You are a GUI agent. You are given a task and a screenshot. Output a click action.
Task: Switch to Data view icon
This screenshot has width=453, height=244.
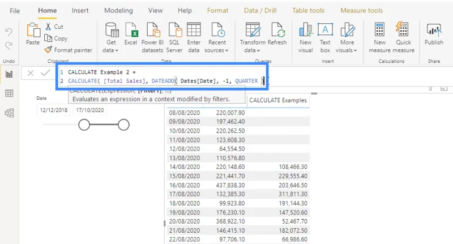9,93
